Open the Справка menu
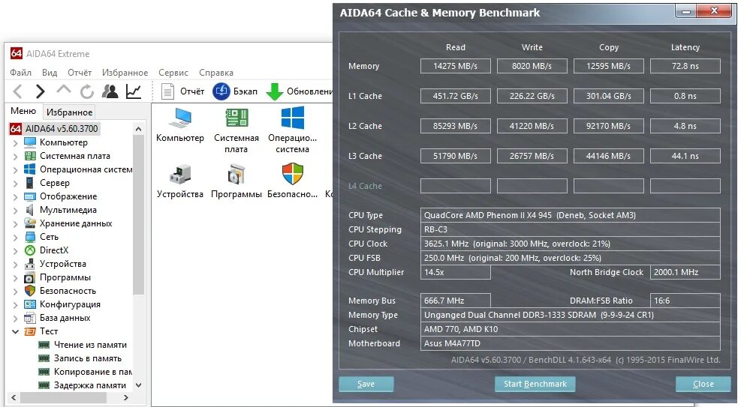The image size is (741, 407). click(x=216, y=72)
